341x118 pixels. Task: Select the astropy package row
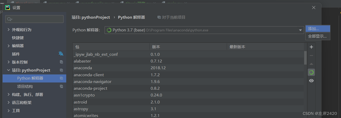188,109
